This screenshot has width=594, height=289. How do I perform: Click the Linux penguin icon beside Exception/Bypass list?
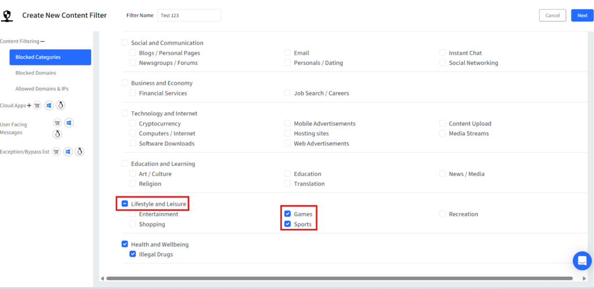pos(79,152)
